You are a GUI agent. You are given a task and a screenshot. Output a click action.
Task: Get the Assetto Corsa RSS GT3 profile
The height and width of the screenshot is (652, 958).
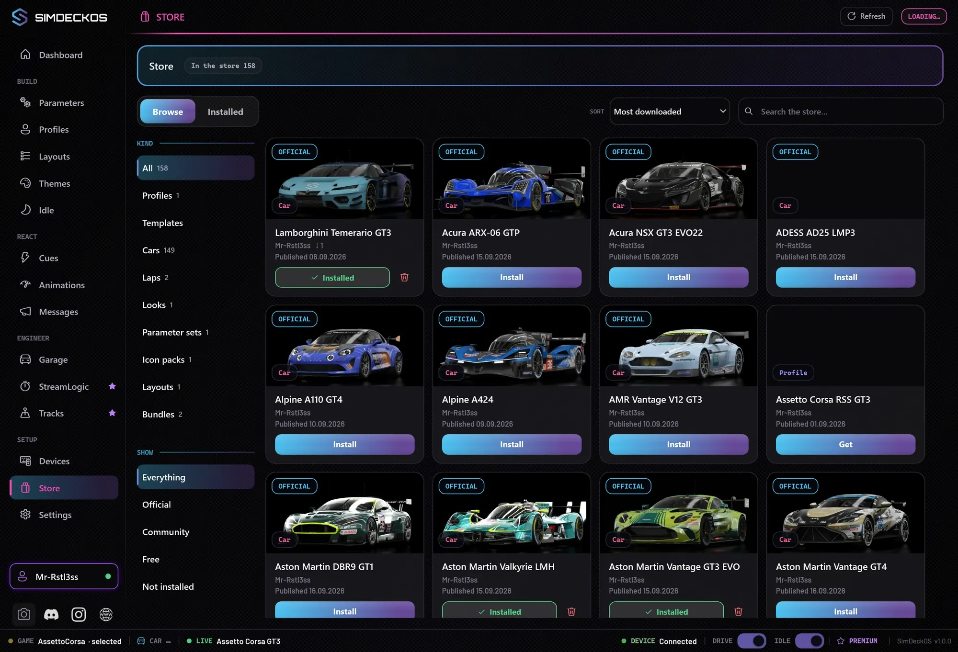click(x=845, y=444)
